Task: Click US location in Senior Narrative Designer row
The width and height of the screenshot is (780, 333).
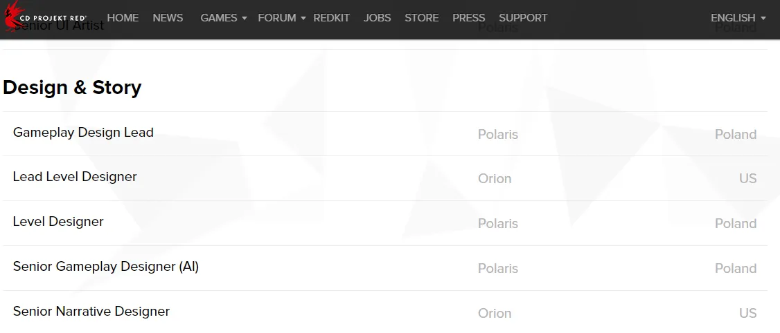Action: tap(747, 313)
